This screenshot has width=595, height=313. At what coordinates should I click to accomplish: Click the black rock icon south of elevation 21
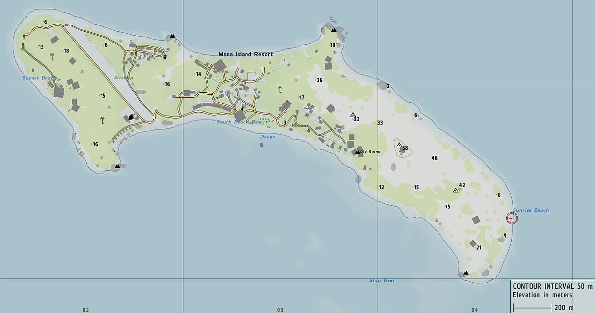(466, 273)
